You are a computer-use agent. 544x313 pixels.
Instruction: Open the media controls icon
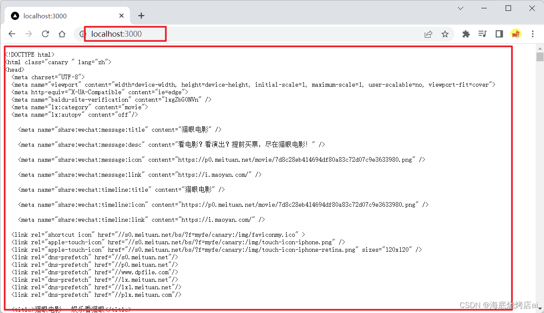pos(483,34)
